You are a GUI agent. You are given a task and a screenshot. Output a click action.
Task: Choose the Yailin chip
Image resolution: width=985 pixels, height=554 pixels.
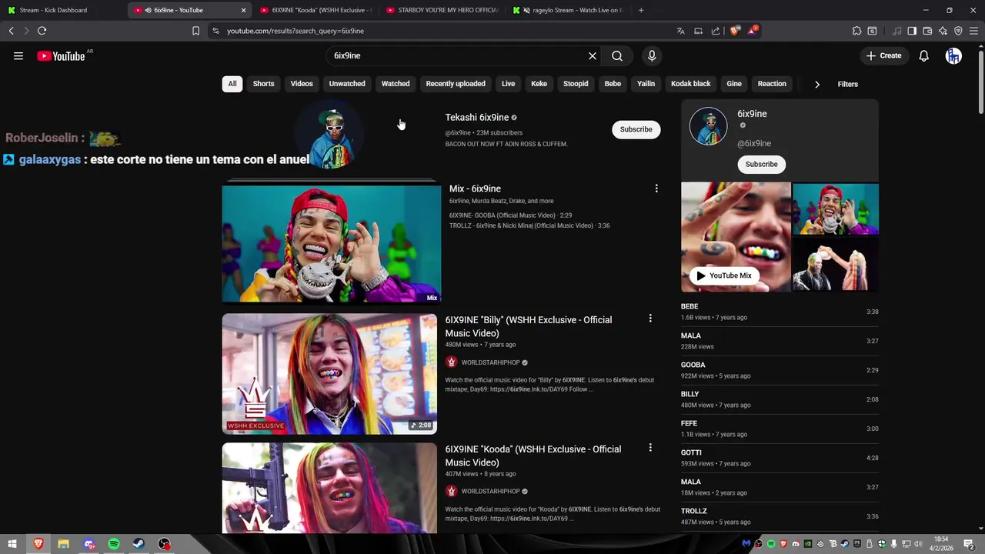[x=646, y=84]
